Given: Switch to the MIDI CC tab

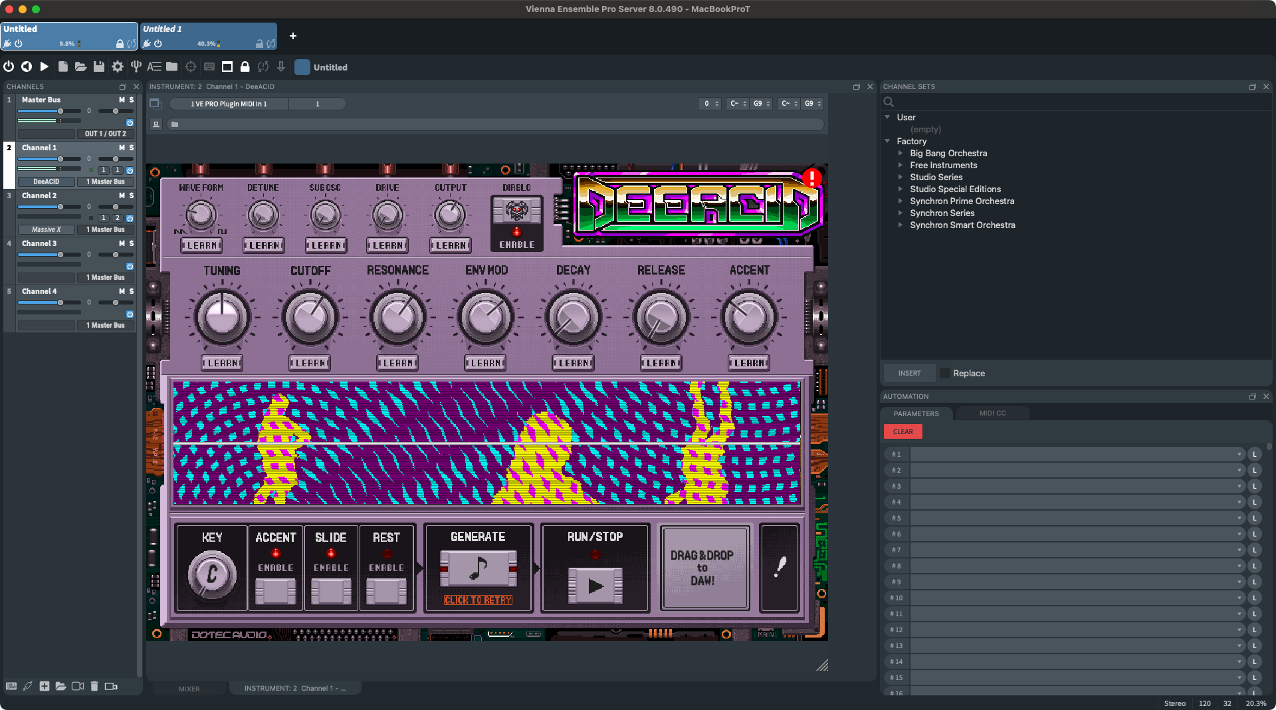Looking at the screenshot, I should point(992,413).
